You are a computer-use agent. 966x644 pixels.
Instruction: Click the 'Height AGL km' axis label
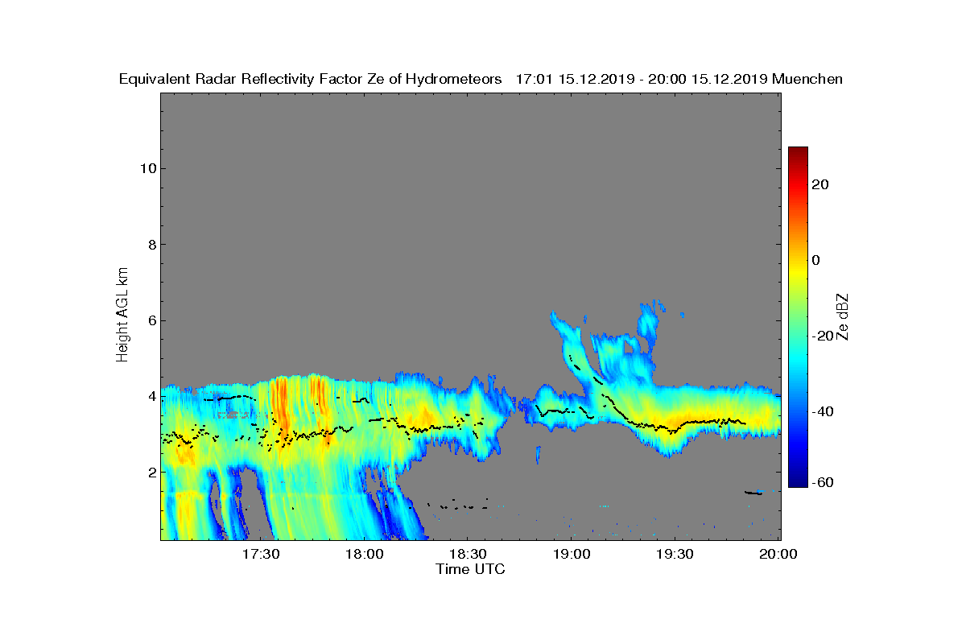(122, 316)
